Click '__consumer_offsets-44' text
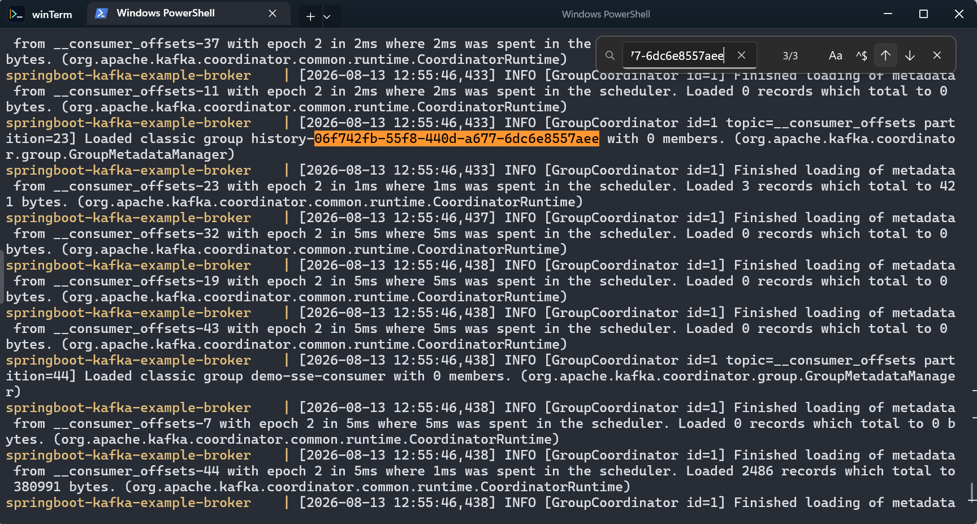This screenshot has width=977, height=524. (136, 471)
